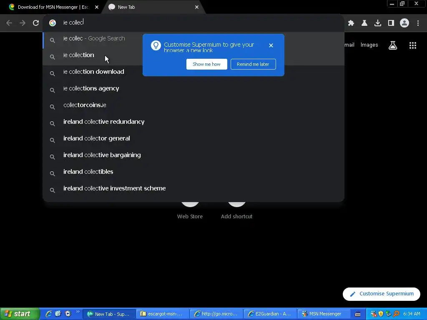Click the Google icon in address bar

pyautogui.click(x=53, y=23)
